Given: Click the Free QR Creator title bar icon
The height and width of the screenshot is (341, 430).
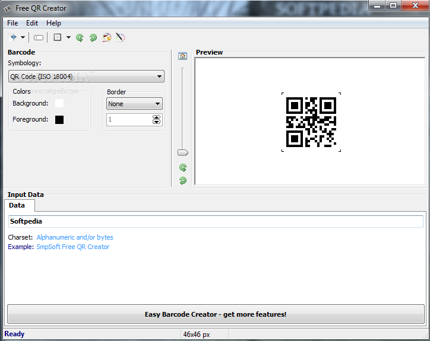Looking at the screenshot, I should 8,8.
